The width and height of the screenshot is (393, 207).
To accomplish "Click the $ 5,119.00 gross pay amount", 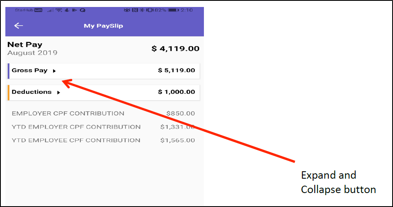I will click(176, 71).
